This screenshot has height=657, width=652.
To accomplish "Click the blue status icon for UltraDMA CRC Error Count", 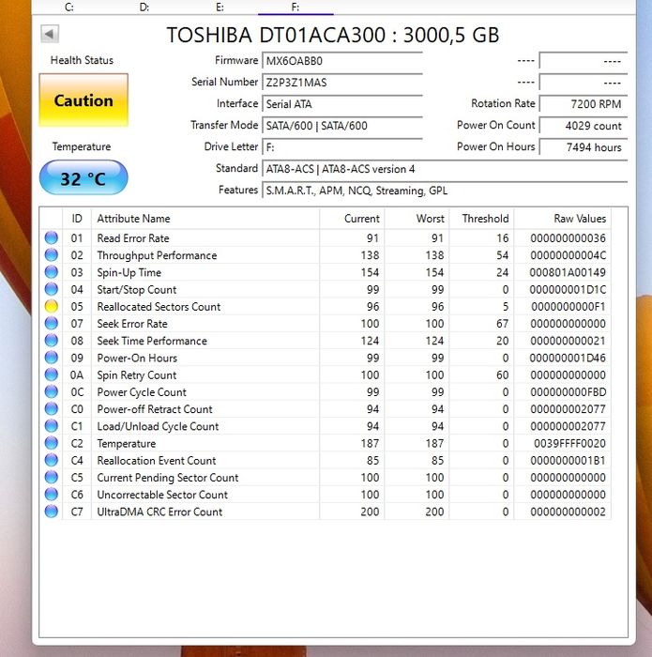I will click(x=52, y=512).
